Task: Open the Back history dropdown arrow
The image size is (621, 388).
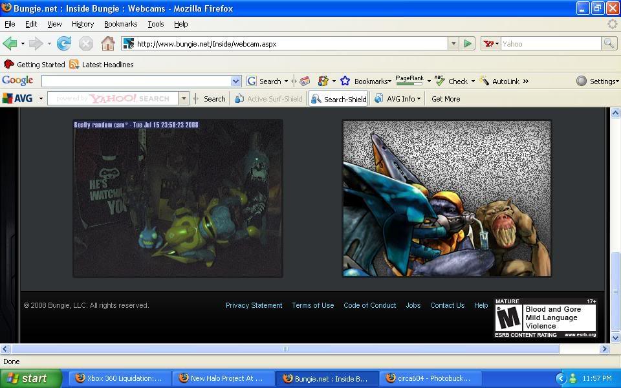Action: tap(23, 43)
